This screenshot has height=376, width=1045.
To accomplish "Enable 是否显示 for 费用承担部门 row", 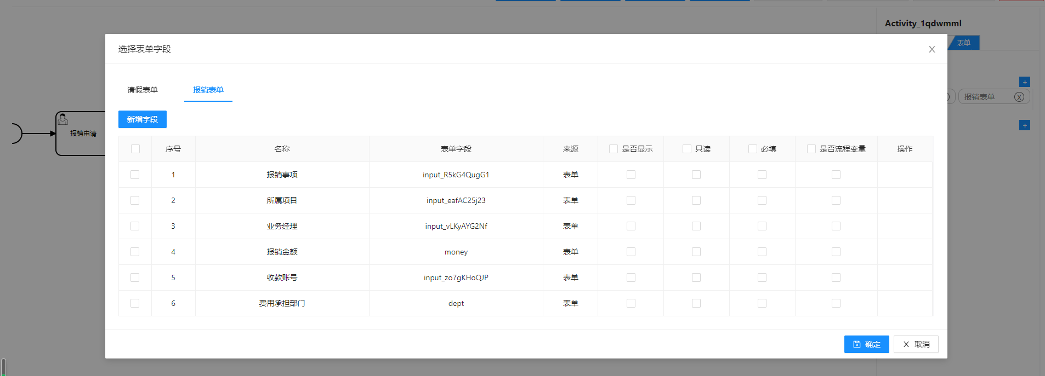I will (631, 303).
